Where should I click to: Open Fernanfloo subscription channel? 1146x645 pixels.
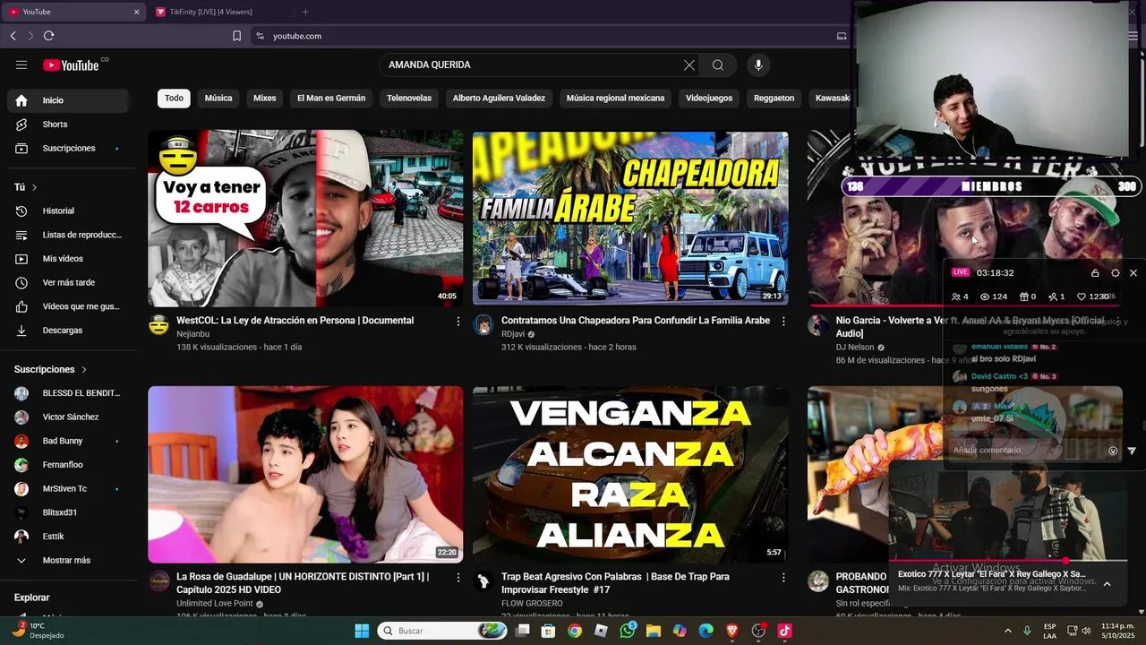pyautogui.click(x=68, y=465)
